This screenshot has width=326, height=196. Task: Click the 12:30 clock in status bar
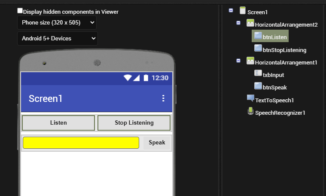(x=160, y=78)
